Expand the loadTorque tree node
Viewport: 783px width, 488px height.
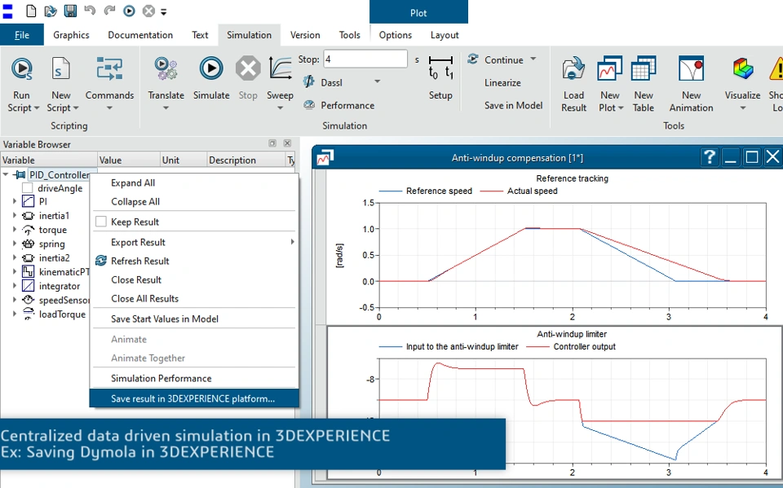15,314
